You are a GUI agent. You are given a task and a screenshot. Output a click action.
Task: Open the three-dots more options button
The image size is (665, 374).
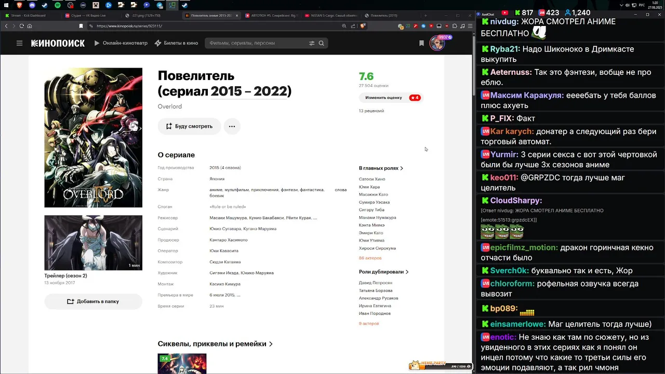[x=232, y=126]
